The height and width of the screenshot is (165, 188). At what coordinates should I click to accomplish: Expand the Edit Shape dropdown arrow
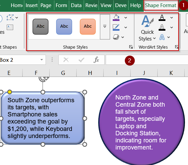pyautogui.click(x=17, y=18)
